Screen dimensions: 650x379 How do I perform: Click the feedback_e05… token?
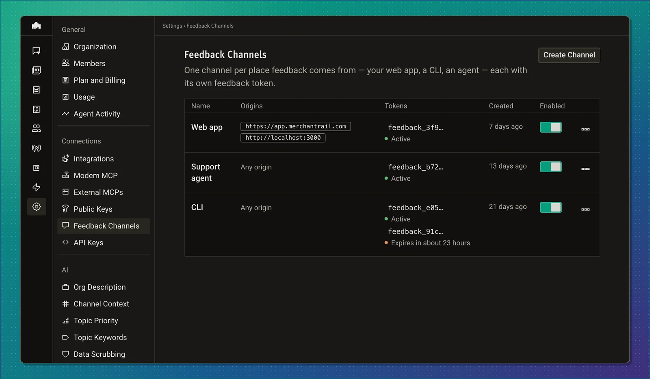(416, 208)
